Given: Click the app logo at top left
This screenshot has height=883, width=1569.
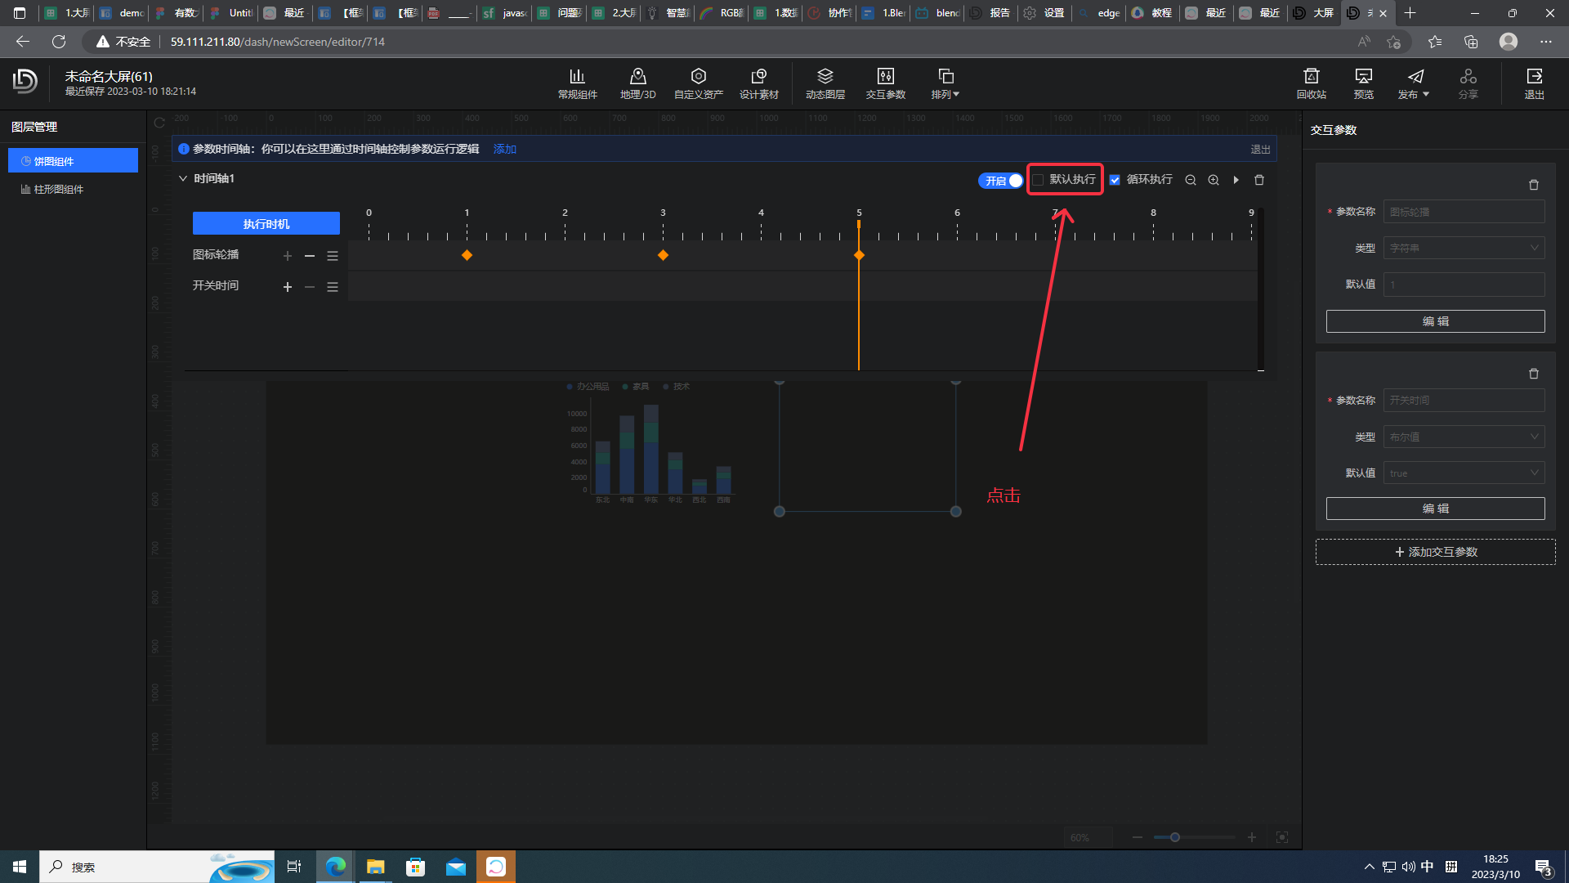Looking at the screenshot, I should click(25, 80).
